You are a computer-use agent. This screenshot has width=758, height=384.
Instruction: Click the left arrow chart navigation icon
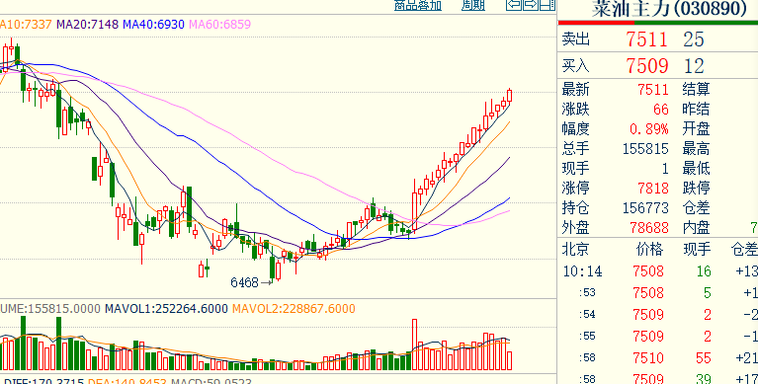pos(513,5)
